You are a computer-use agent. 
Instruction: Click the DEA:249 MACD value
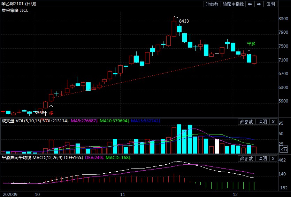coord(94,158)
